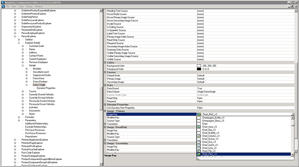Pick Chart_Pie_v3 image key option
The width and height of the screenshot is (299, 167).
pyautogui.click(x=210, y=151)
